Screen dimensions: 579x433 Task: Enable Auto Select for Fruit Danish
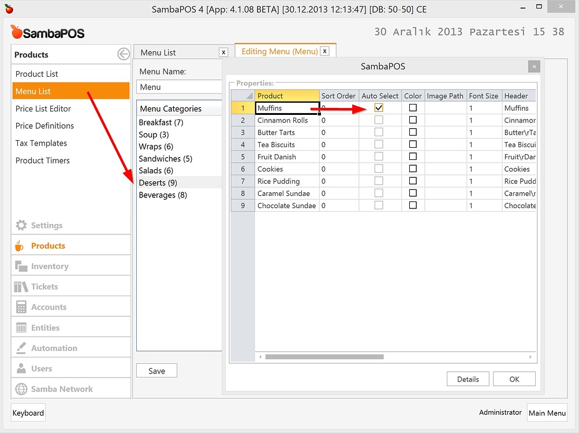(x=379, y=156)
